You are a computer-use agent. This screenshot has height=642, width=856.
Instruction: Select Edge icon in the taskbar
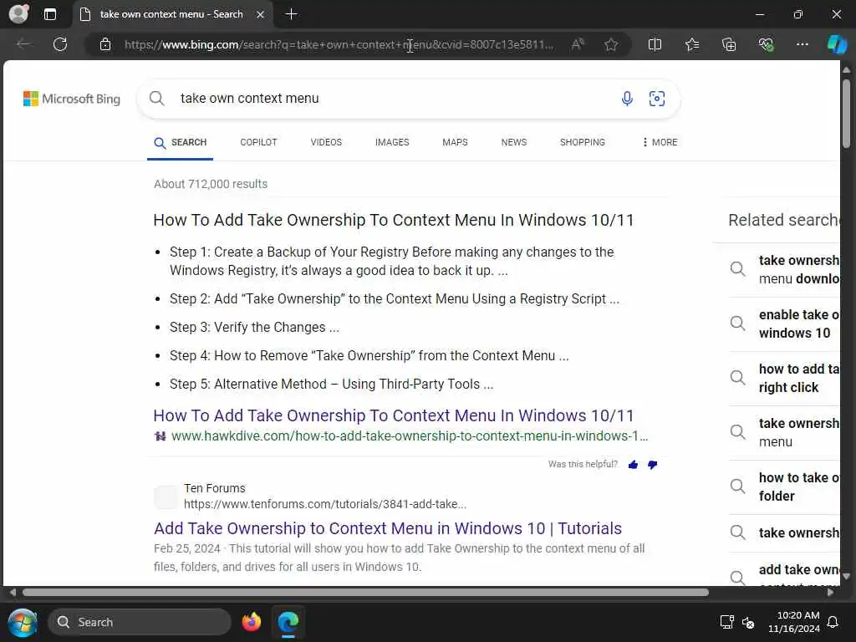coord(288,622)
